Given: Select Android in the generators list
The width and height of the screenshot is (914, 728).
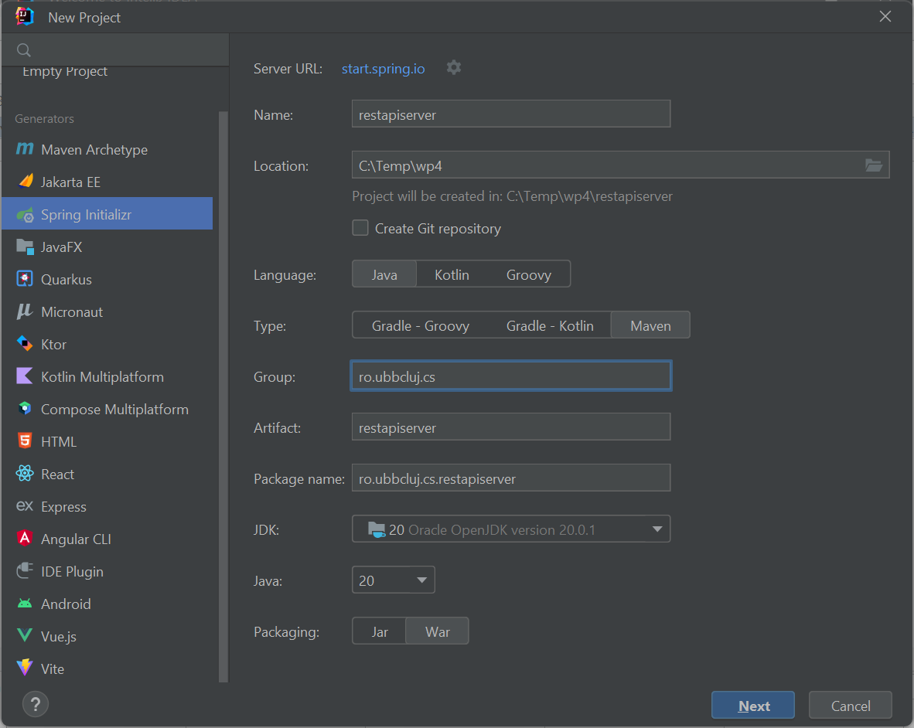Looking at the screenshot, I should pos(107,604).
